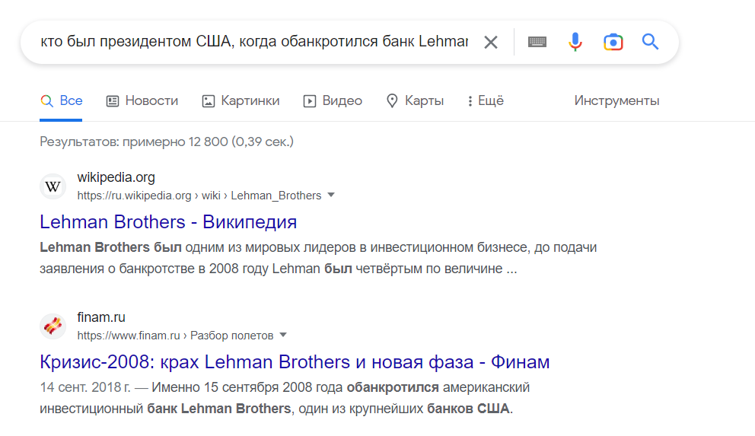
Task: Search by image with camera icon
Action: point(613,42)
